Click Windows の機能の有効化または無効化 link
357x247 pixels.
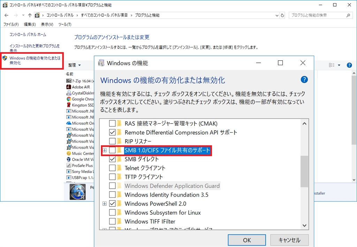[x=35, y=60]
